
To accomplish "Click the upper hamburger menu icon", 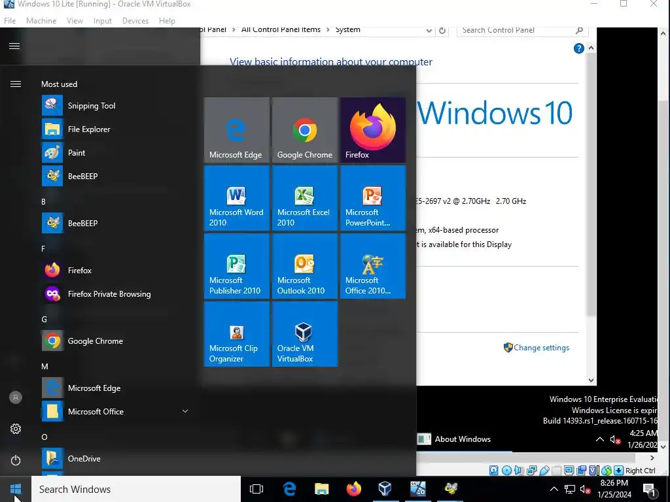I will click(x=14, y=46).
